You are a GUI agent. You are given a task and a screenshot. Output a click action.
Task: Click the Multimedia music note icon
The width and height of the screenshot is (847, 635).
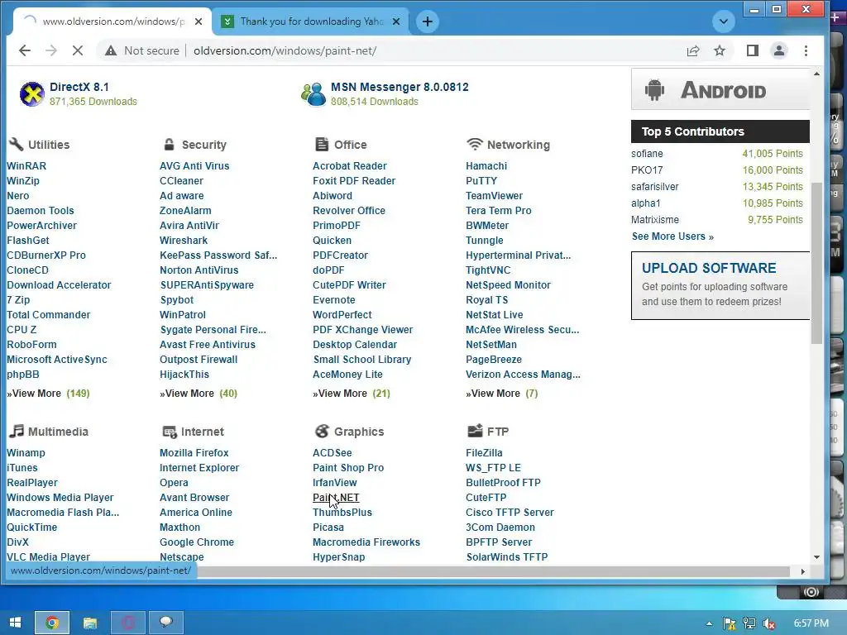coord(17,431)
